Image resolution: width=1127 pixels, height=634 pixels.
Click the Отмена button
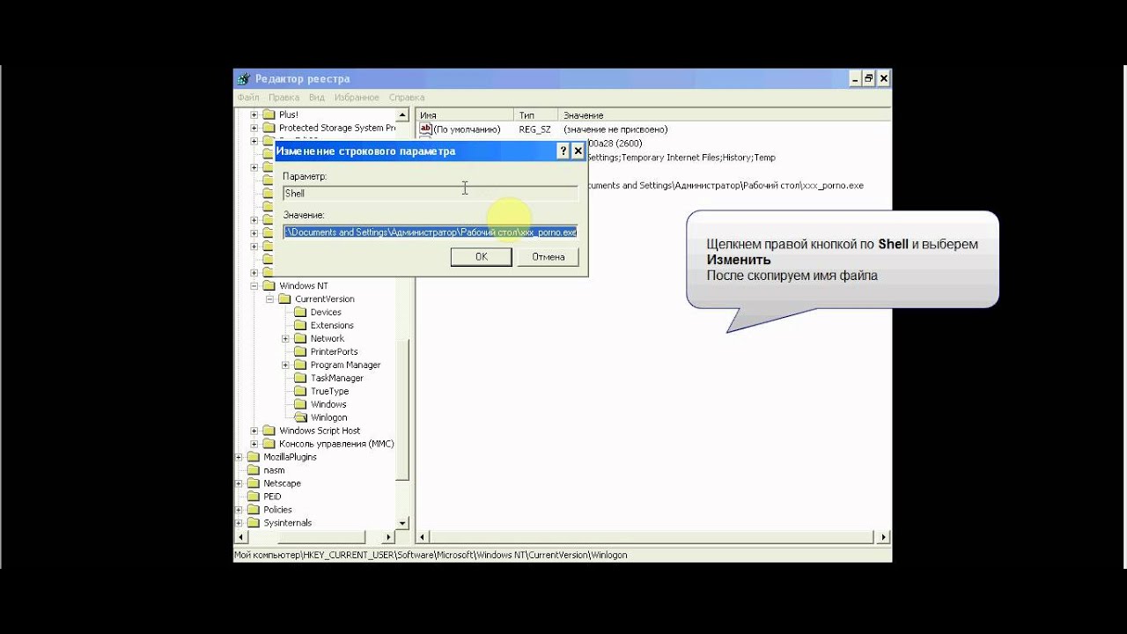tap(548, 256)
